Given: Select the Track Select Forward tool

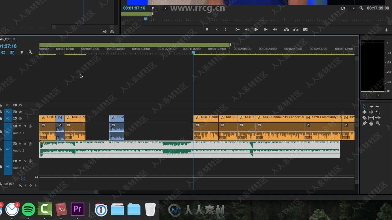Looking at the screenshot, I should click(x=371, y=106).
